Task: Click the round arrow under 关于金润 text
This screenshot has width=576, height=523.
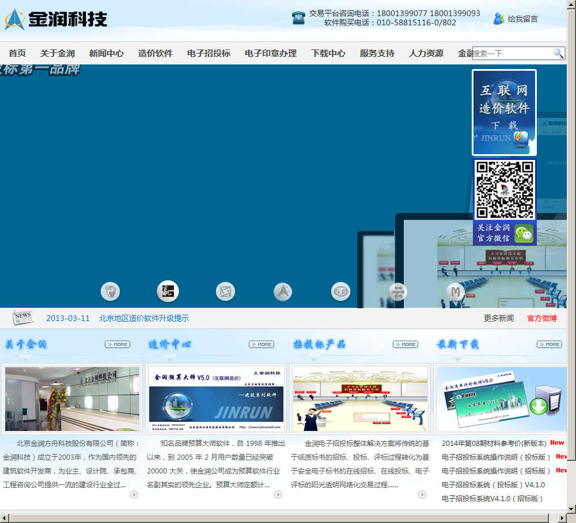Action: [x=134, y=494]
